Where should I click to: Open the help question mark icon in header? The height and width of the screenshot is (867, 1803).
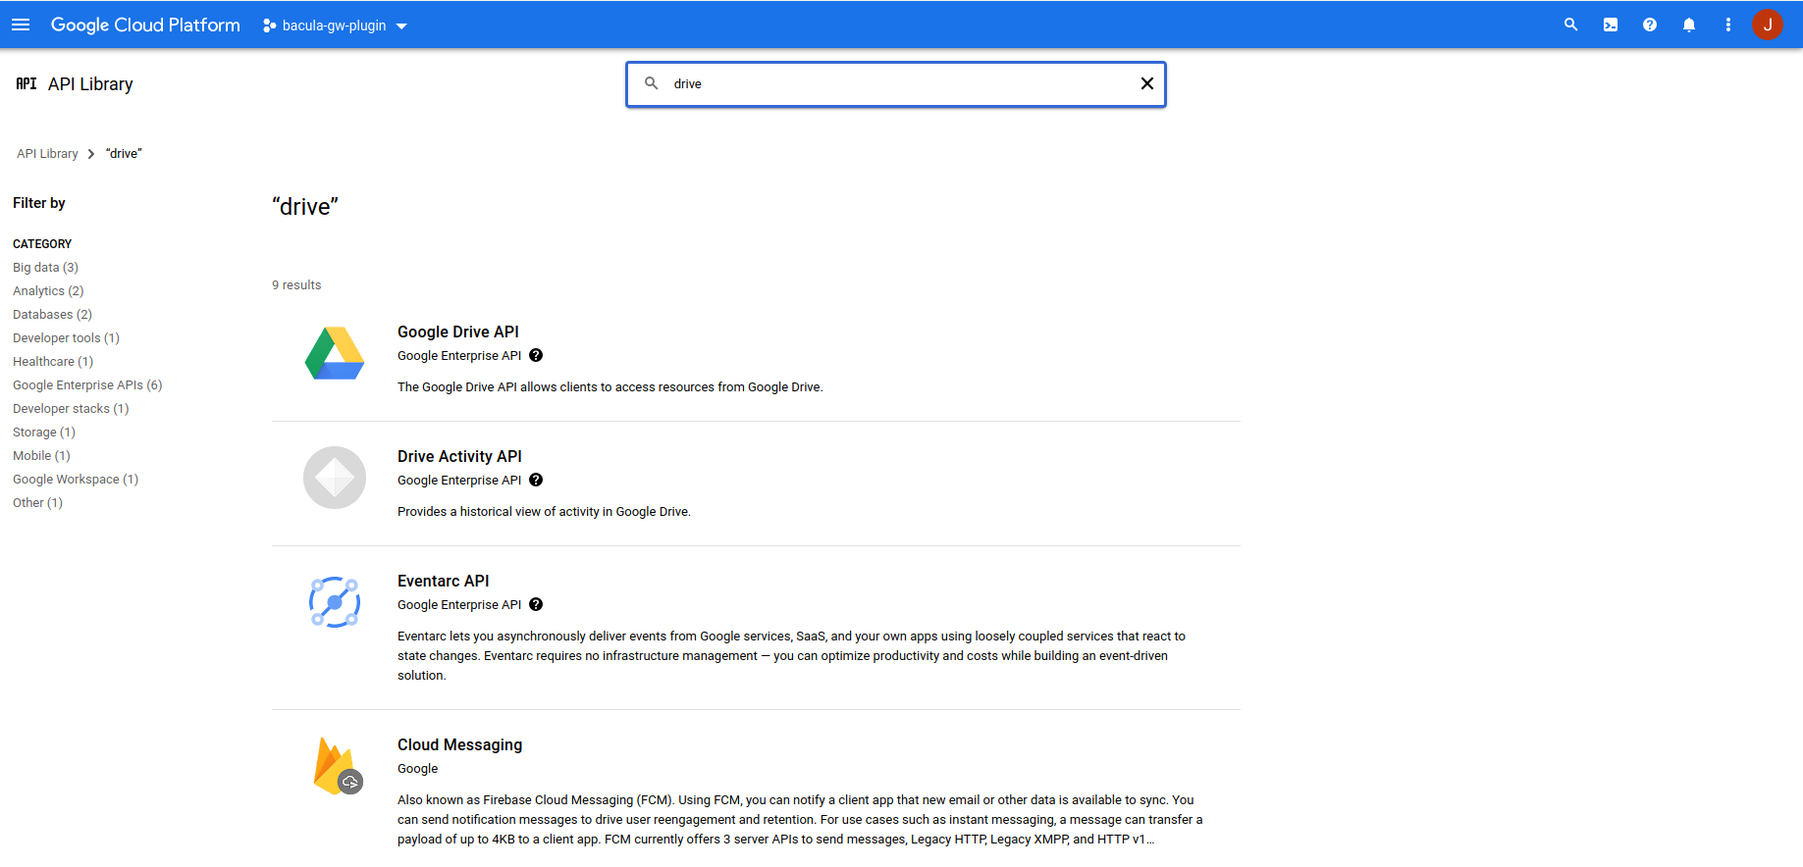(1650, 25)
